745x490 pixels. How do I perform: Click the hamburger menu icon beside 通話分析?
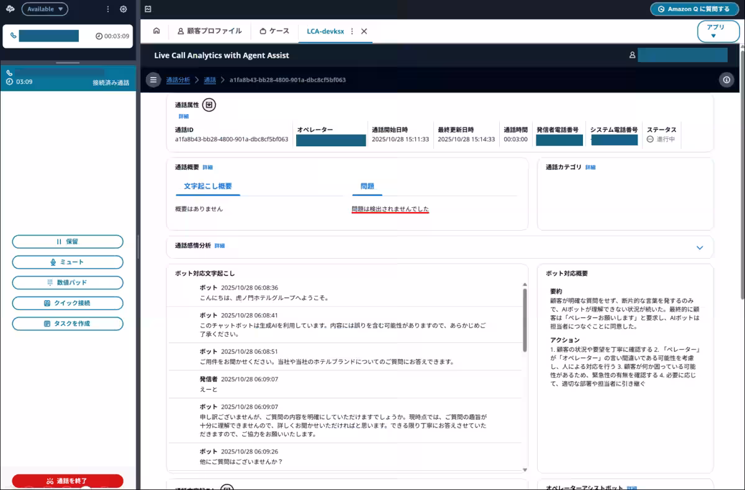click(153, 80)
